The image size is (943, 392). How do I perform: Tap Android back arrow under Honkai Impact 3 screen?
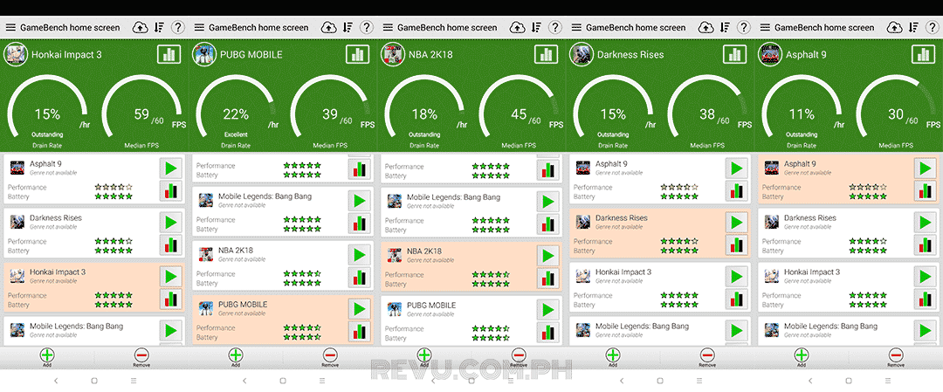coord(56,381)
